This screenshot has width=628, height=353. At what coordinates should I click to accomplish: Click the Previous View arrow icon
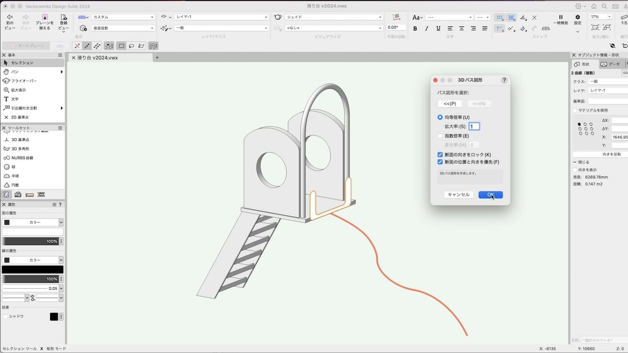click(x=10, y=17)
